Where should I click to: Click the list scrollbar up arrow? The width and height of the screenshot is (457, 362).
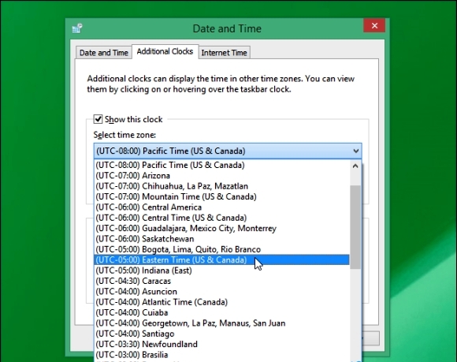click(x=355, y=166)
